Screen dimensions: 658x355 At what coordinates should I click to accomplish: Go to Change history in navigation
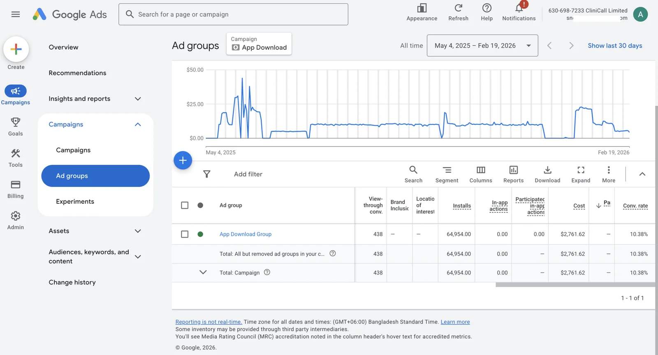[72, 282]
